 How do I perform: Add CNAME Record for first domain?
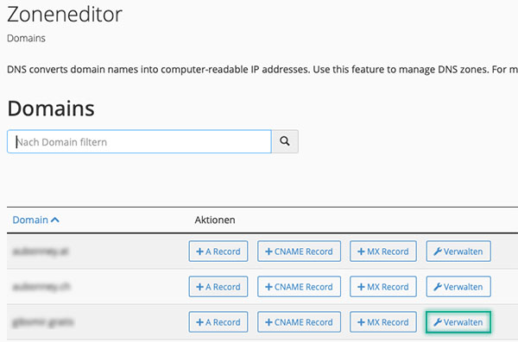click(299, 252)
